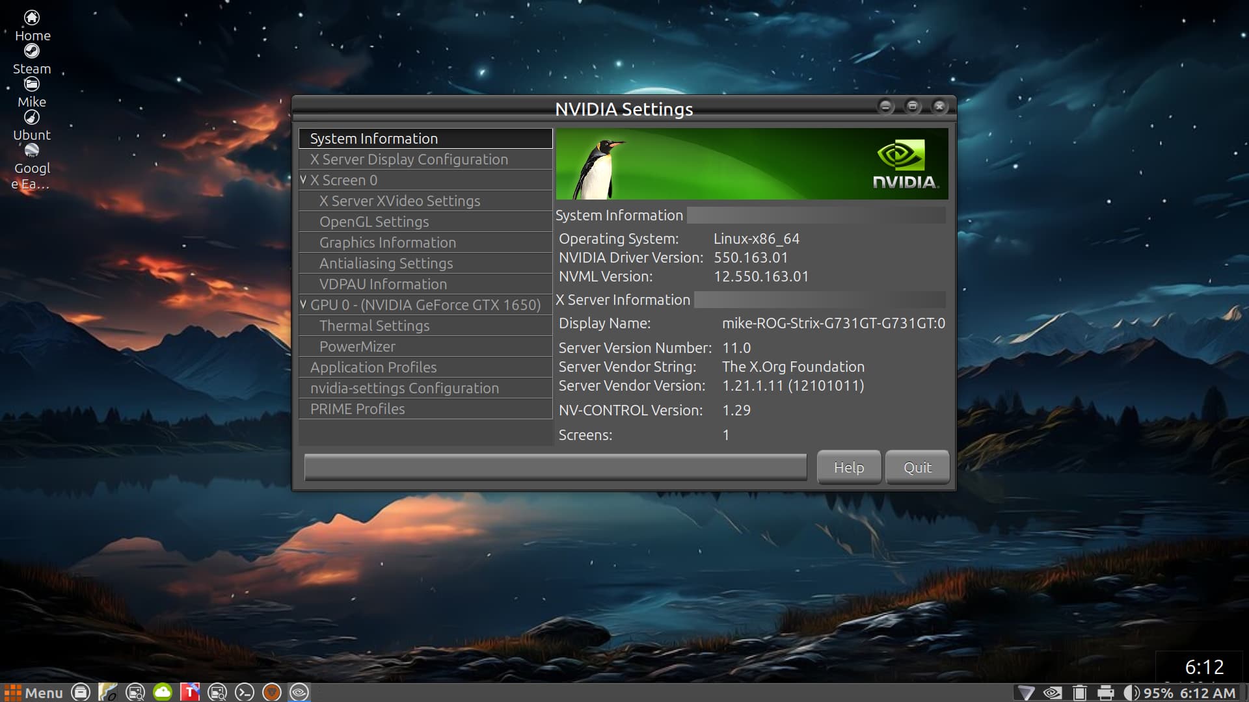This screenshot has width=1249, height=702.
Task: Click the Quit button
Action: point(917,467)
